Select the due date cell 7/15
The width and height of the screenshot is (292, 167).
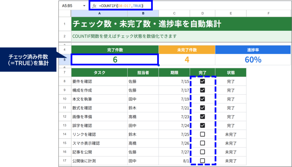[174, 81]
